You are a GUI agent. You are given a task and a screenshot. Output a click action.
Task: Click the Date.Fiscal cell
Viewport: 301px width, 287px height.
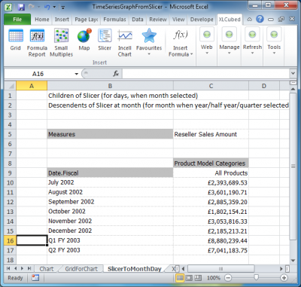pos(110,173)
